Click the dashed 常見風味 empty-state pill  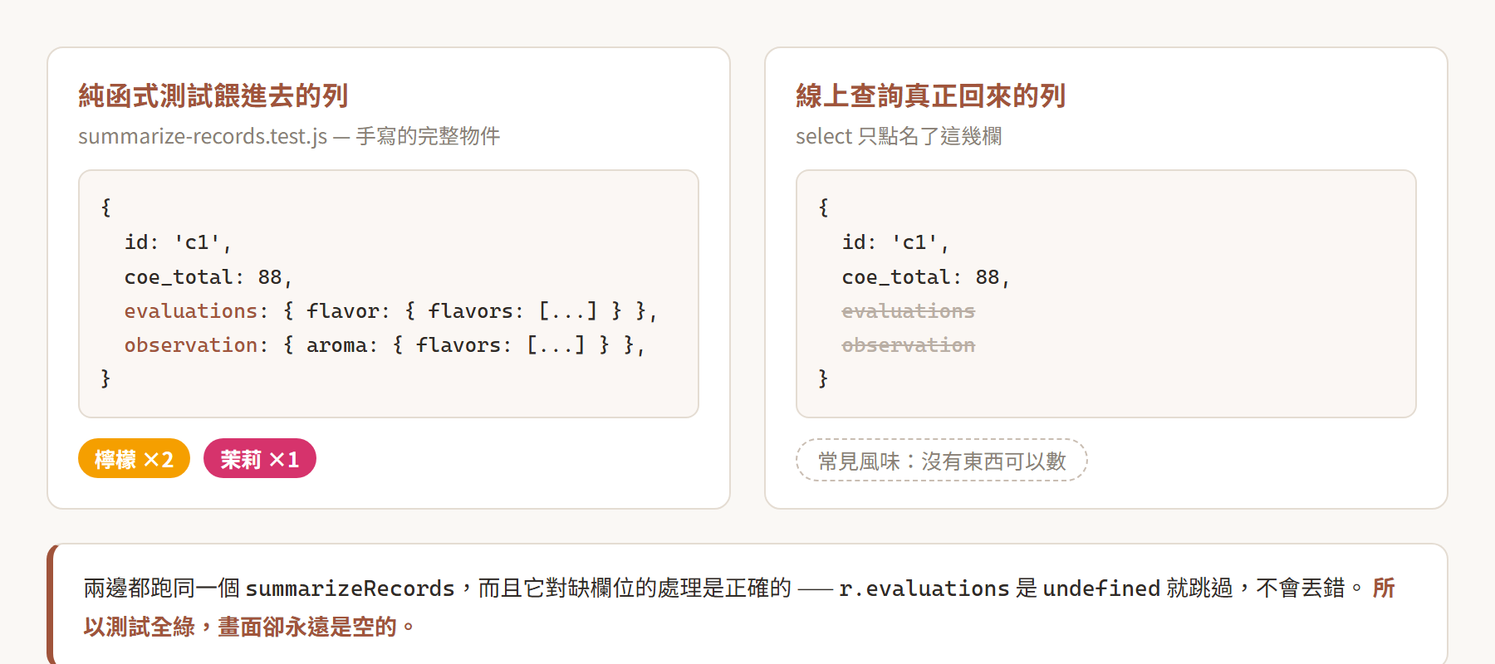click(941, 460)
